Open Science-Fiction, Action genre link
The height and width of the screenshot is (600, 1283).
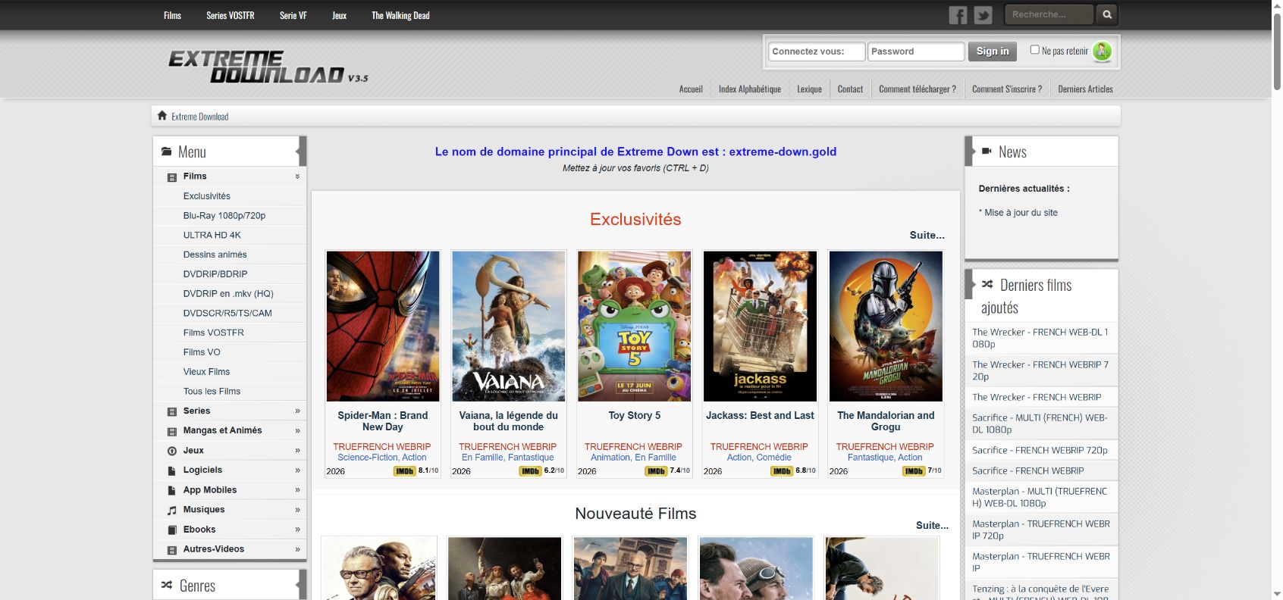coord(382,458)
